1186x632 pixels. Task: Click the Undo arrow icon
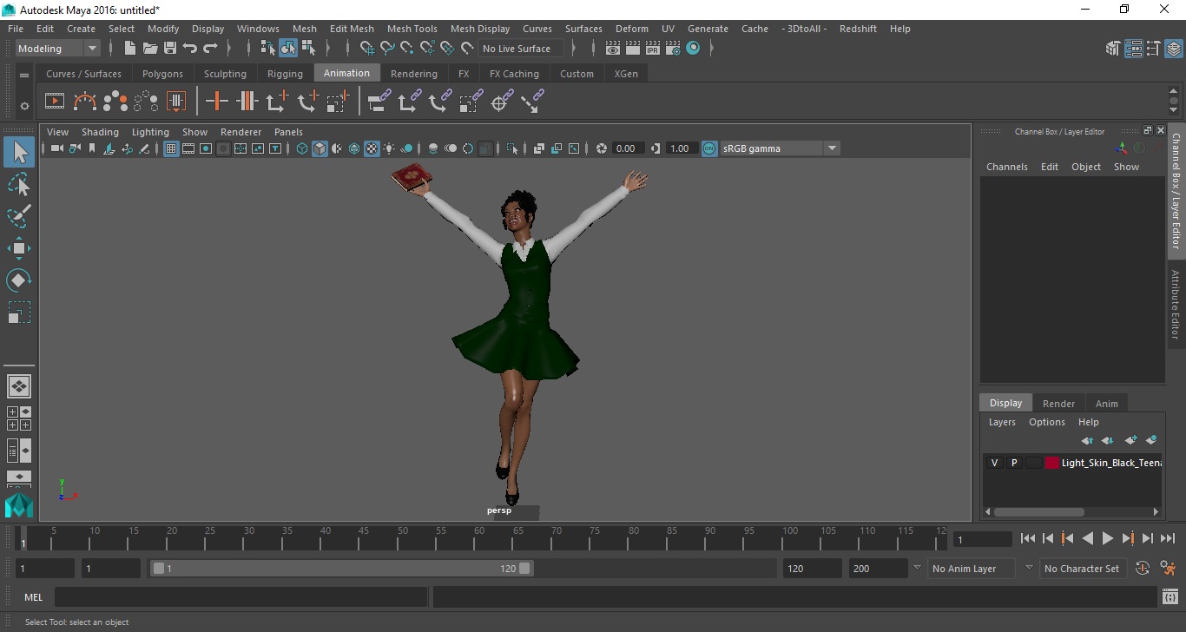tap(190, 49)
